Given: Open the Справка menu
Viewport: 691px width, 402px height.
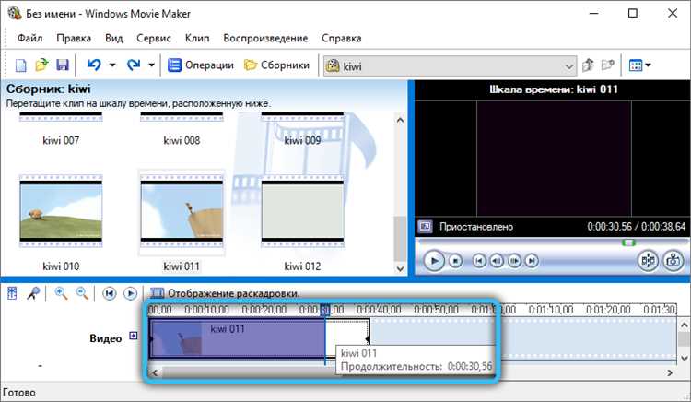Looking at the screenshot, I should pos(342,39).
